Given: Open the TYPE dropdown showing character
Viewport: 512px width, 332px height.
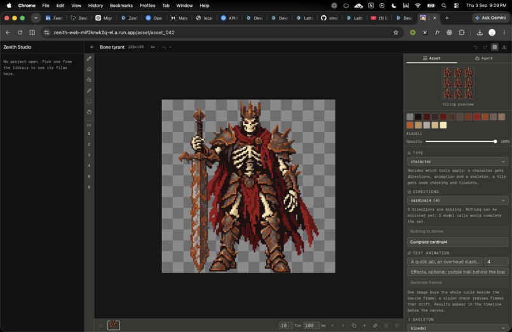Looking at the screenshot, I should [x=457, y=162].
